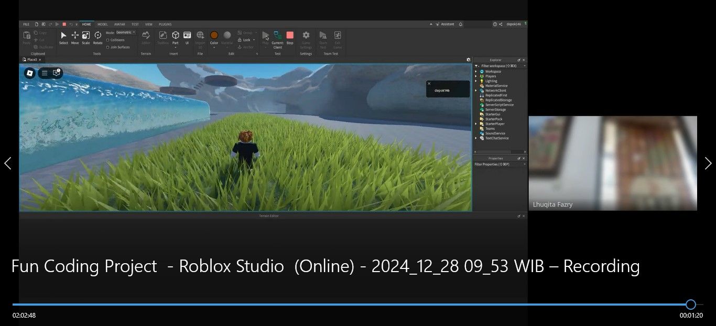Expand the Players tree node
The height and width of the screenshot is (326, 716).
tap(476, 76)
